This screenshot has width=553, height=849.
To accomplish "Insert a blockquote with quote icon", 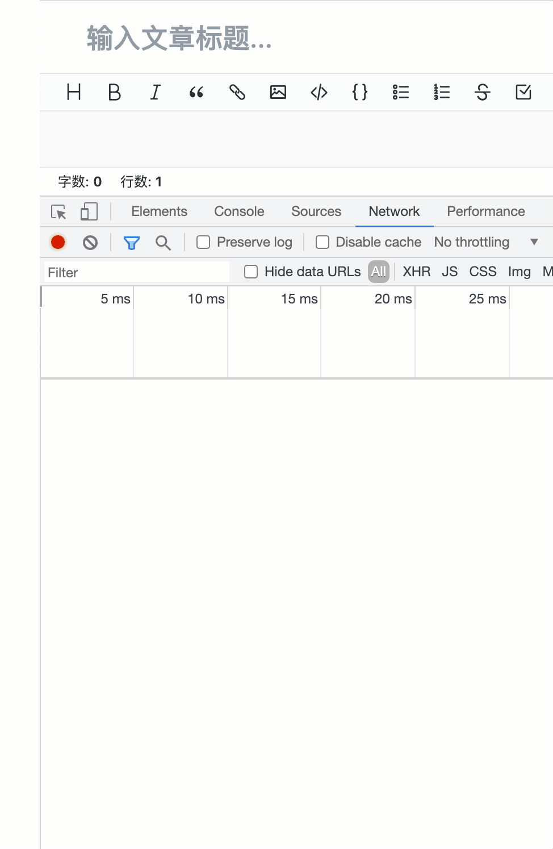I will (x=196, y=92).
